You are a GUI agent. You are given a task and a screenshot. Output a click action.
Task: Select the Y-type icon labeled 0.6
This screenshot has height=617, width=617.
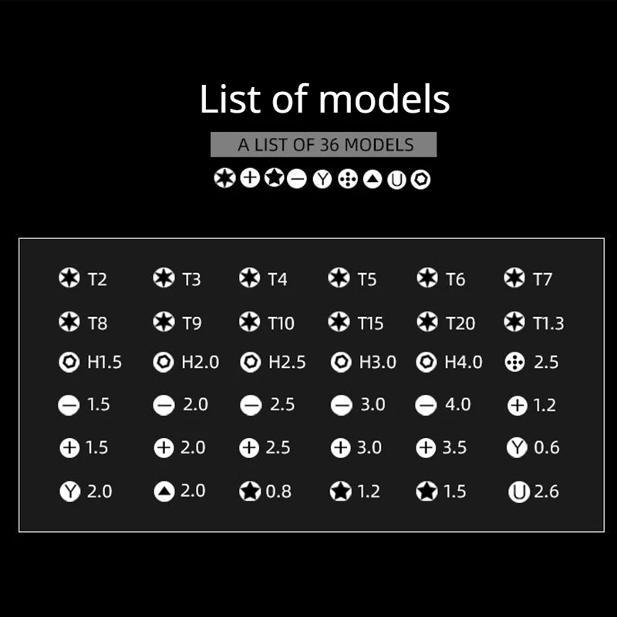[x=517, y=447]
